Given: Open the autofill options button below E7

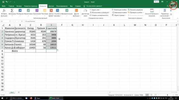Looking at the screenshot, I should [x=58, y=50].
